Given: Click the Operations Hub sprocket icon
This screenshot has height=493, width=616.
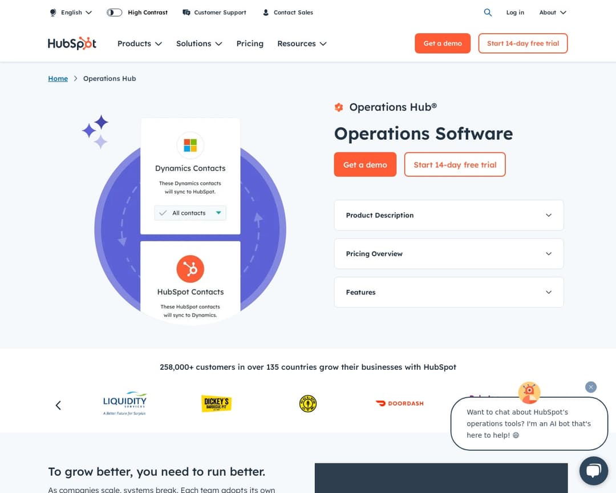Looking at the screenshot, I should [339, 107].
